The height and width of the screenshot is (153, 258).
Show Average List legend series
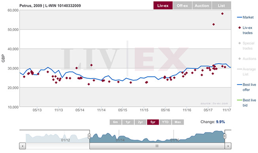tap(247, 72)
